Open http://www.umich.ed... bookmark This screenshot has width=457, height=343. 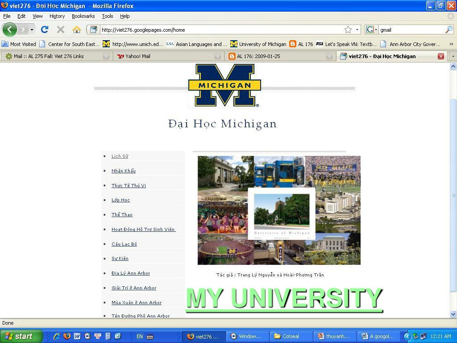point(133,44)
